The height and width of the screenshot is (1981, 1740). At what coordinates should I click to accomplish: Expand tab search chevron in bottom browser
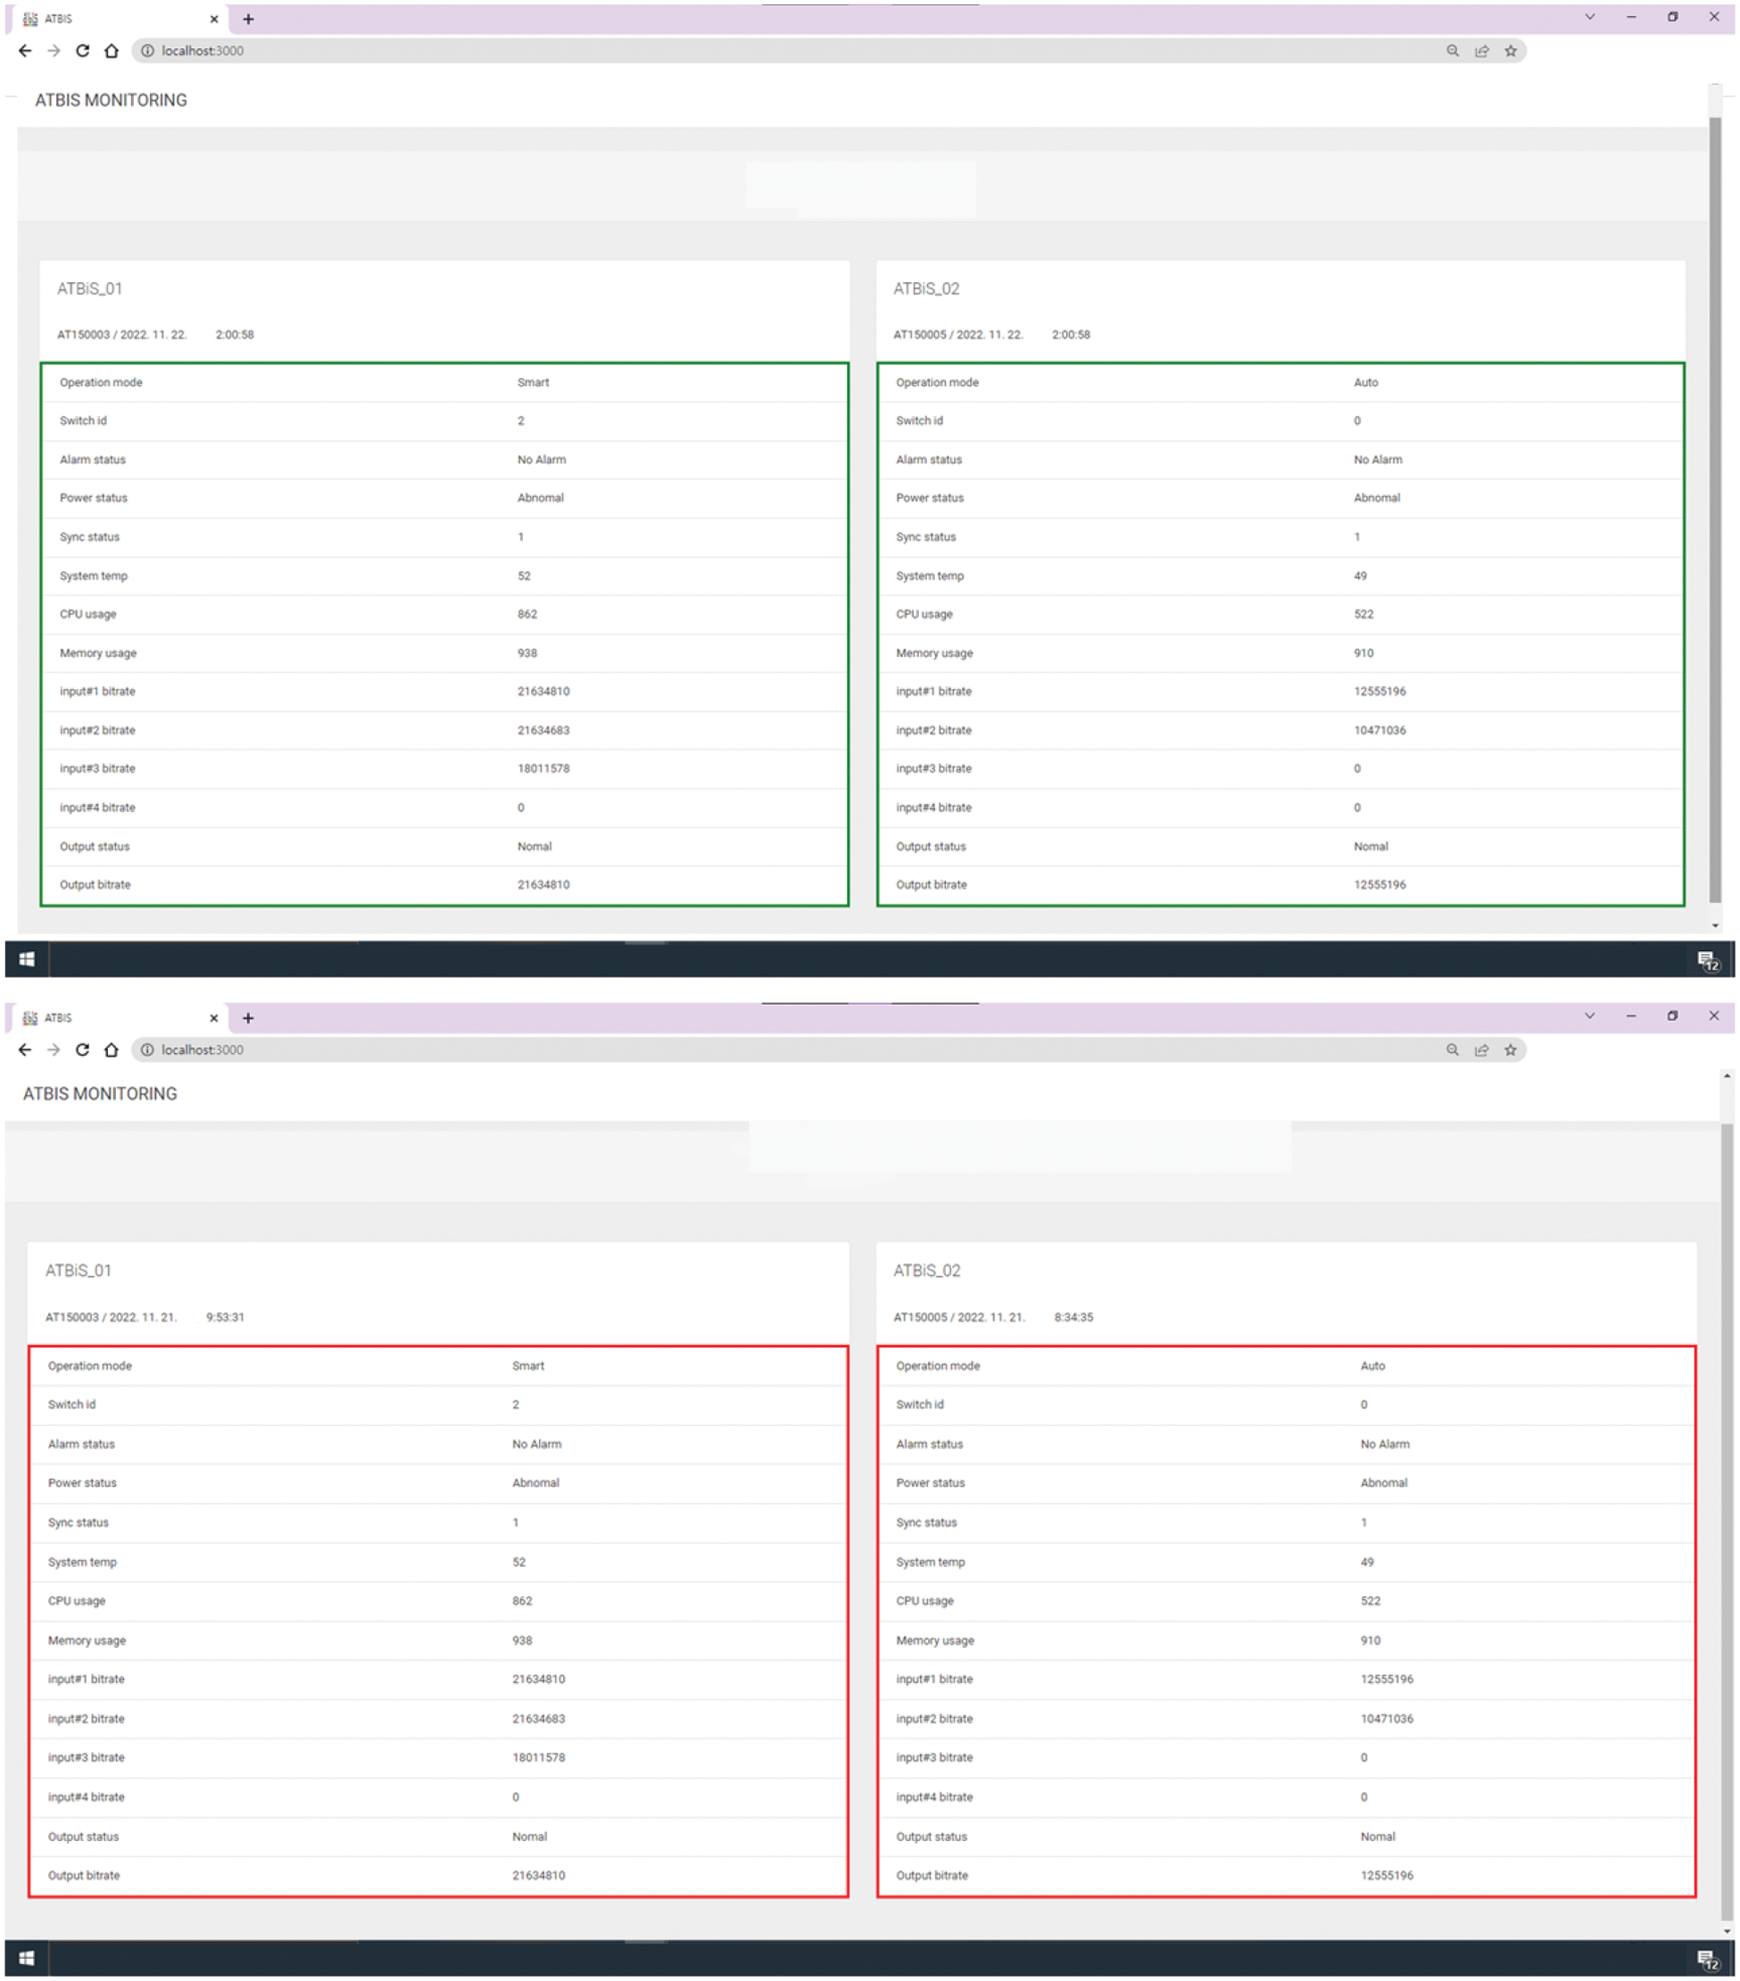(1590, 1015)
